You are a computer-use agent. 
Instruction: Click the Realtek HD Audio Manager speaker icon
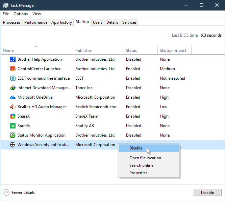tap(13, 107)
